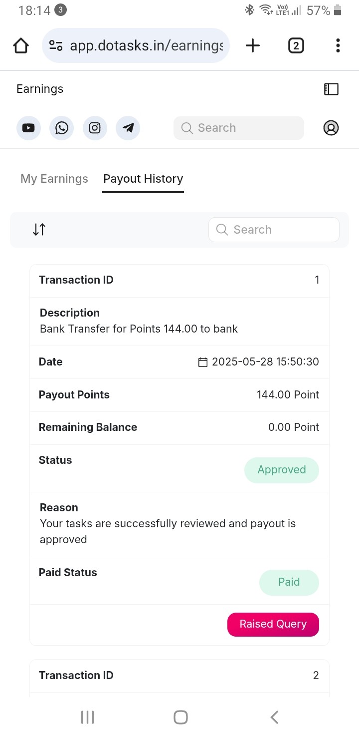Open the YouTube social icon
This screenshot has width=359, height=739.
28,128
